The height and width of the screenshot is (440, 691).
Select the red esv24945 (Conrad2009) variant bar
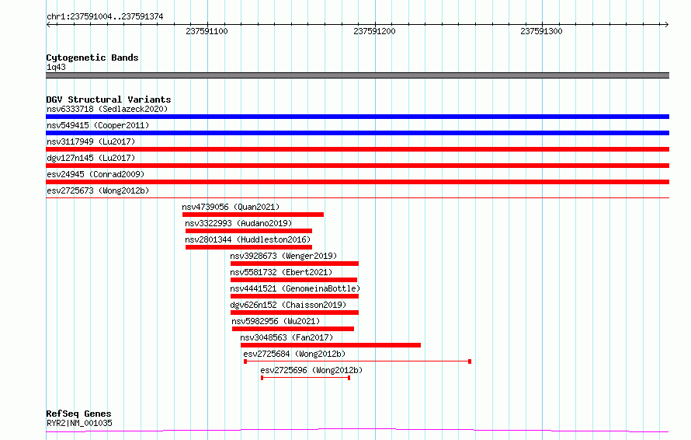[357, 182]
